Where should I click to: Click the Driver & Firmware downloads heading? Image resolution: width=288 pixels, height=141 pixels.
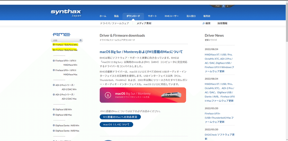pos(122,36)
